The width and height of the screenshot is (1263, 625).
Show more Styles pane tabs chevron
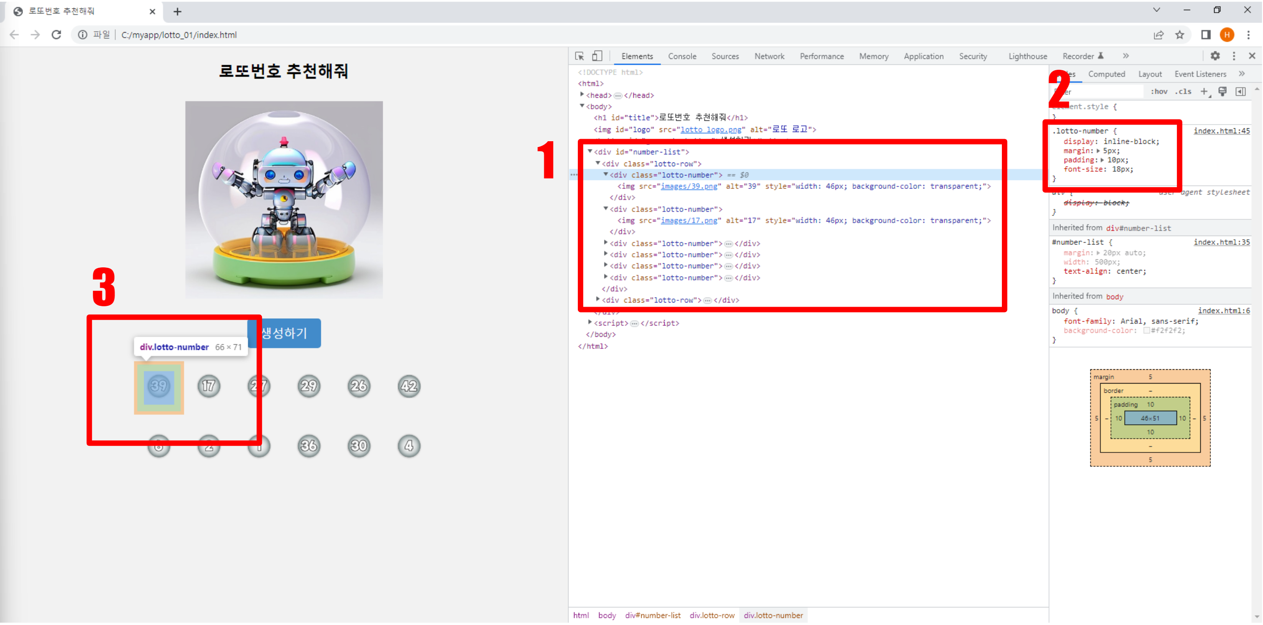[1241, 74]
